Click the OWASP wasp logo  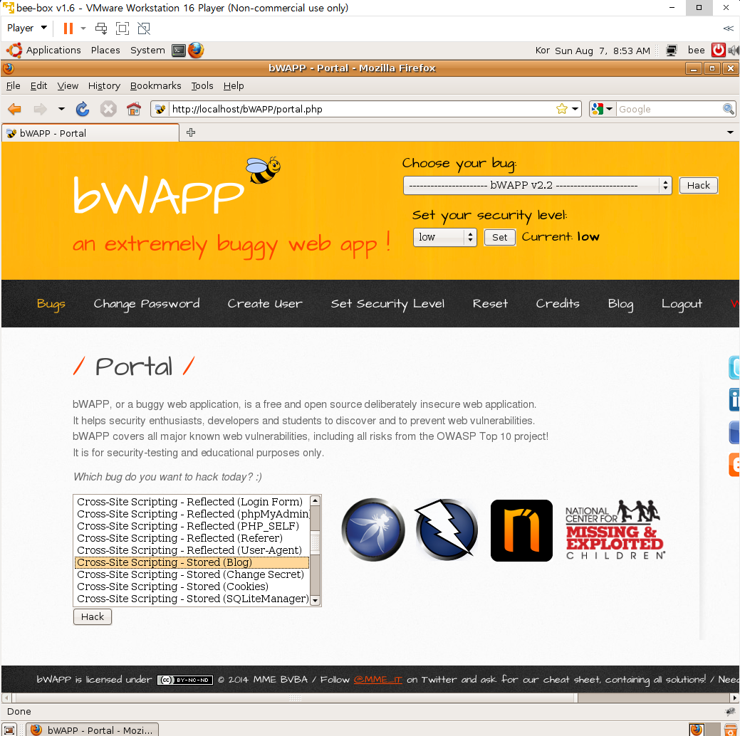point(372,530)
